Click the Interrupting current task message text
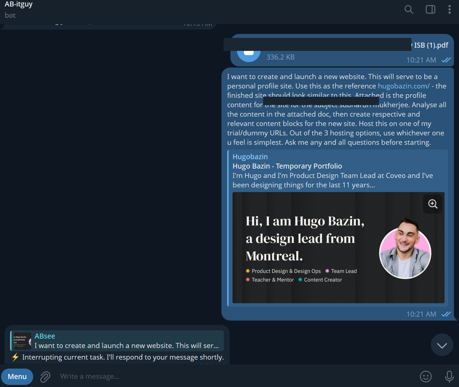The height and width of the screenshot is (387, 459). [123, 357]
